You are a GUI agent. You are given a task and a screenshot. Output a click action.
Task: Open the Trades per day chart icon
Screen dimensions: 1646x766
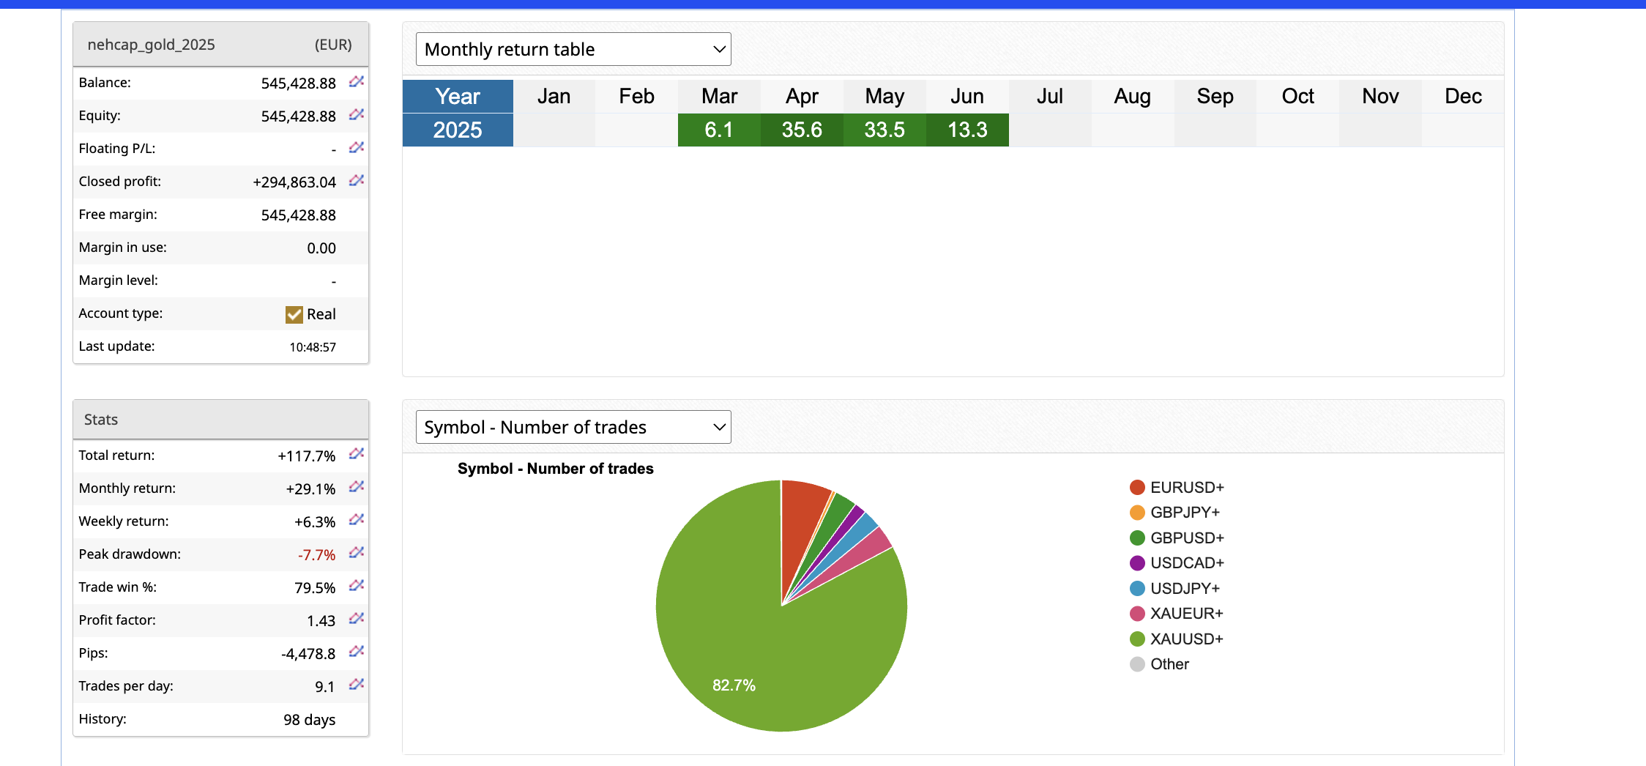coord(357,685)
